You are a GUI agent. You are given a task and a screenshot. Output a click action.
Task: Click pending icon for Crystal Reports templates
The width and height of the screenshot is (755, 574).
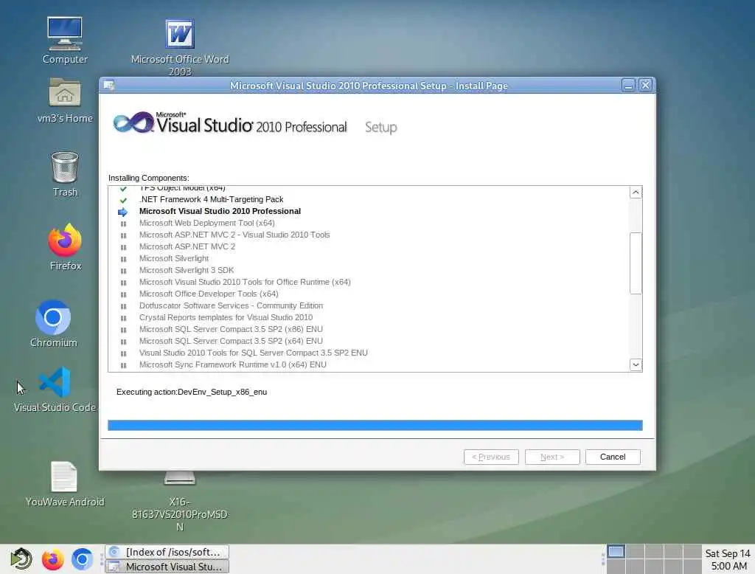point(123,318)
